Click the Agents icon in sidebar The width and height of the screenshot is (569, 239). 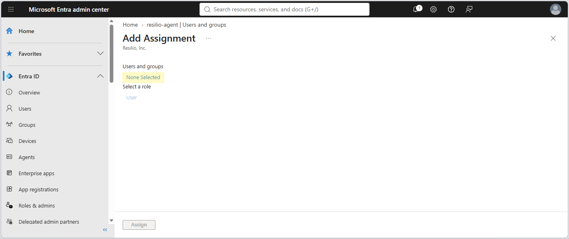point(9,157)
